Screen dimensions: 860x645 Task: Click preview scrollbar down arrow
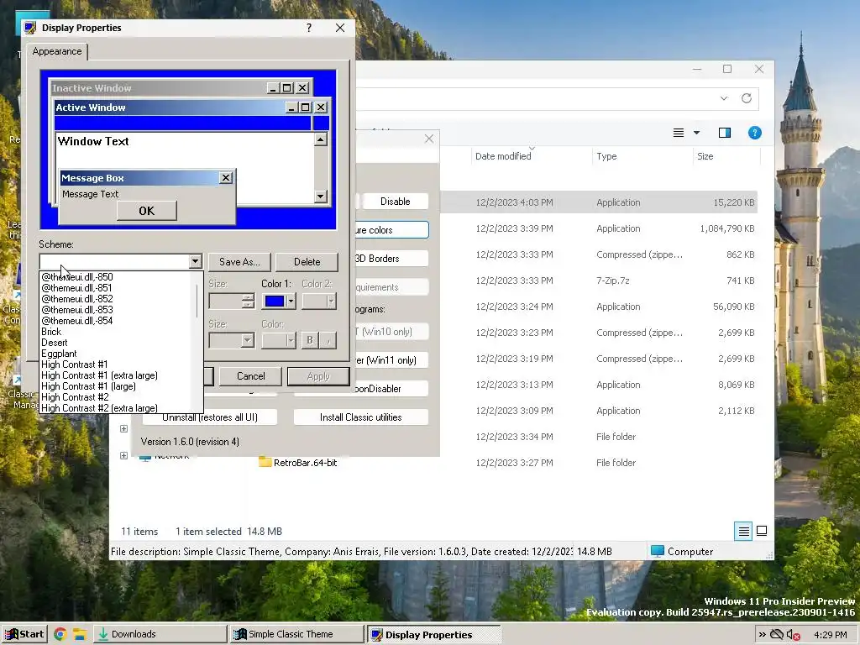[321, 197]
